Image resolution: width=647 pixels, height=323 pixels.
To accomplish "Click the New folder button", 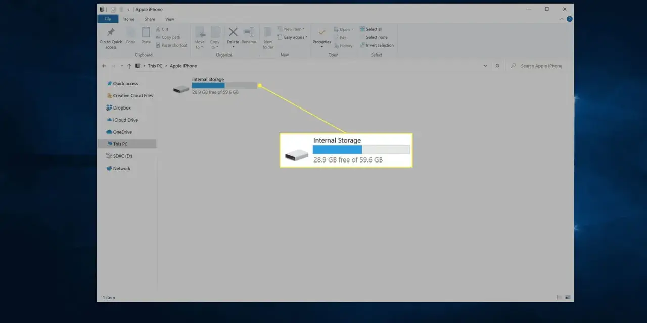I will [268, 38].
